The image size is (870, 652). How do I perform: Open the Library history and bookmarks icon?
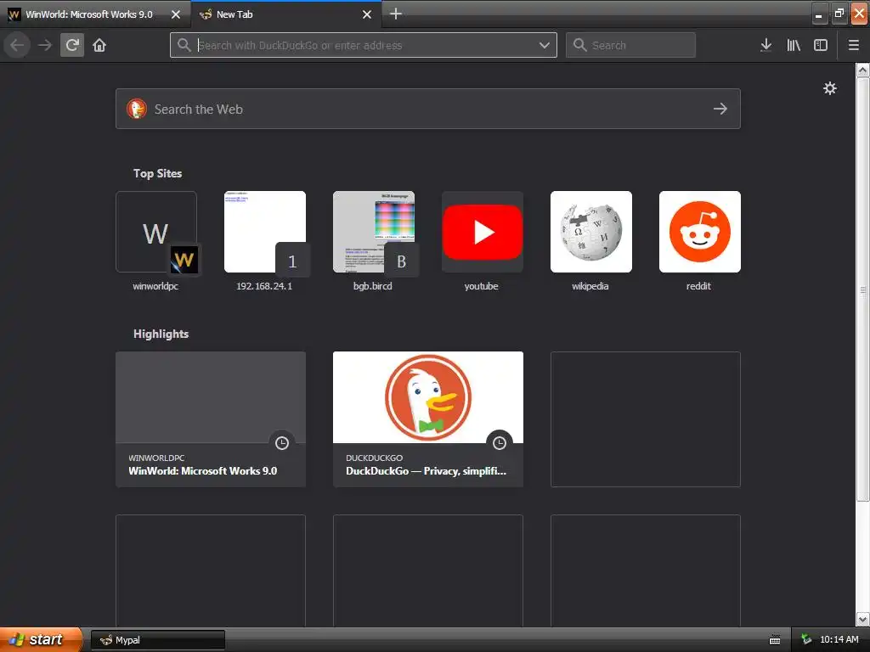pos(794,45)
